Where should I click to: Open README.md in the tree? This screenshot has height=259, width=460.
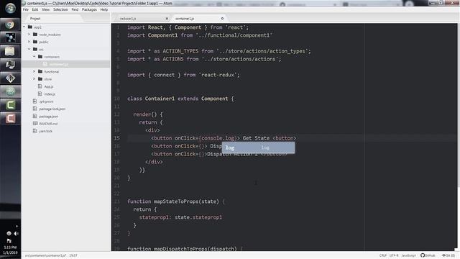[48, 124]
